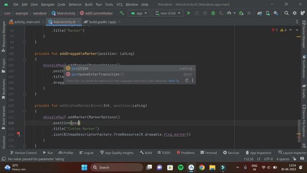
Task: Open the Run menu
Action: pos(99,4)
